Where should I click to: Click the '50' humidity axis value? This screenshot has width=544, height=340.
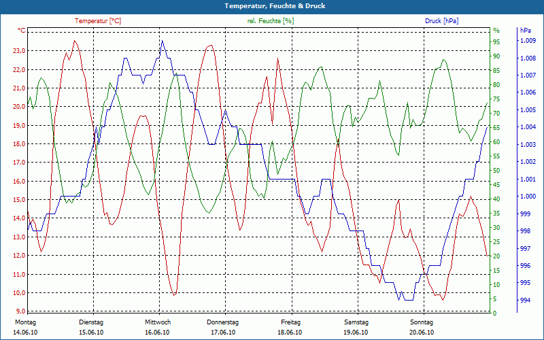[496, 171]
